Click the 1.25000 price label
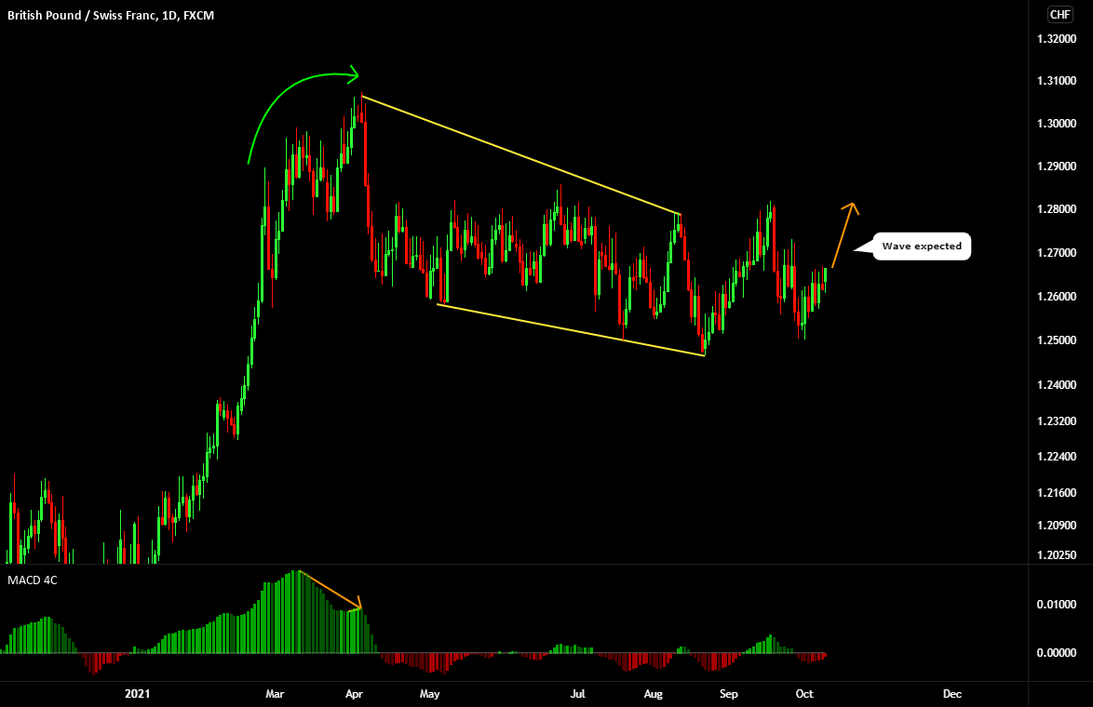 point(1056,340)
